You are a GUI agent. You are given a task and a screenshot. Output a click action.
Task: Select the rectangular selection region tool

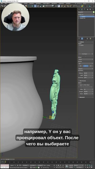coord(29,6)
